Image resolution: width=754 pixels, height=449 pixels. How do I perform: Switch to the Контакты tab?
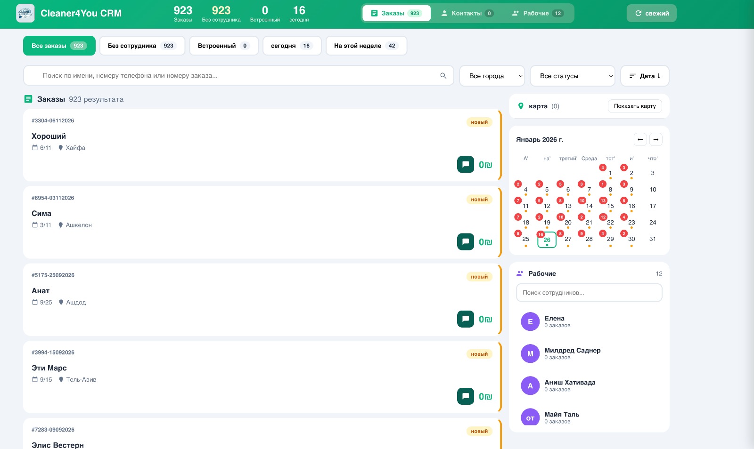click(x=467, y=13)
